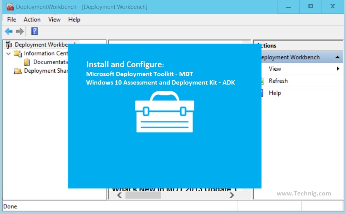The image size is (346, 214).
Task: Click the horizontal scrollbar right arrow
Action: [232, 195]
